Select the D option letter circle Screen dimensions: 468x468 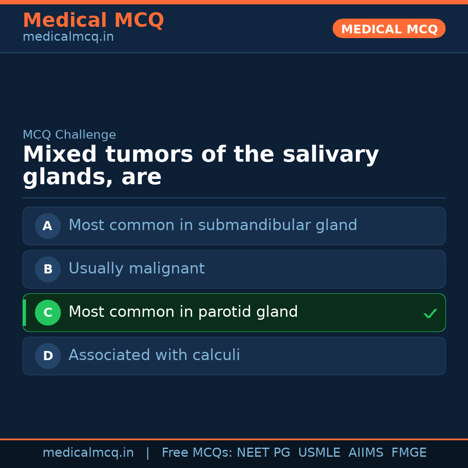point(48,356)
